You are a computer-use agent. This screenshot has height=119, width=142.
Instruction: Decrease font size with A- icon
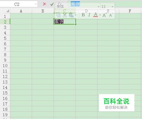[x=111, y=15]
